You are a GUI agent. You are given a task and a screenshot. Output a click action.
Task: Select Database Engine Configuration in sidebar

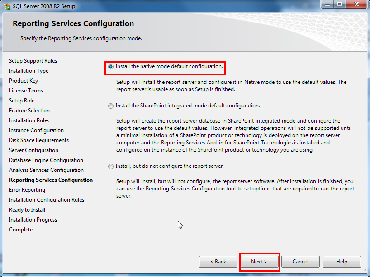click(x=46, y=160)
